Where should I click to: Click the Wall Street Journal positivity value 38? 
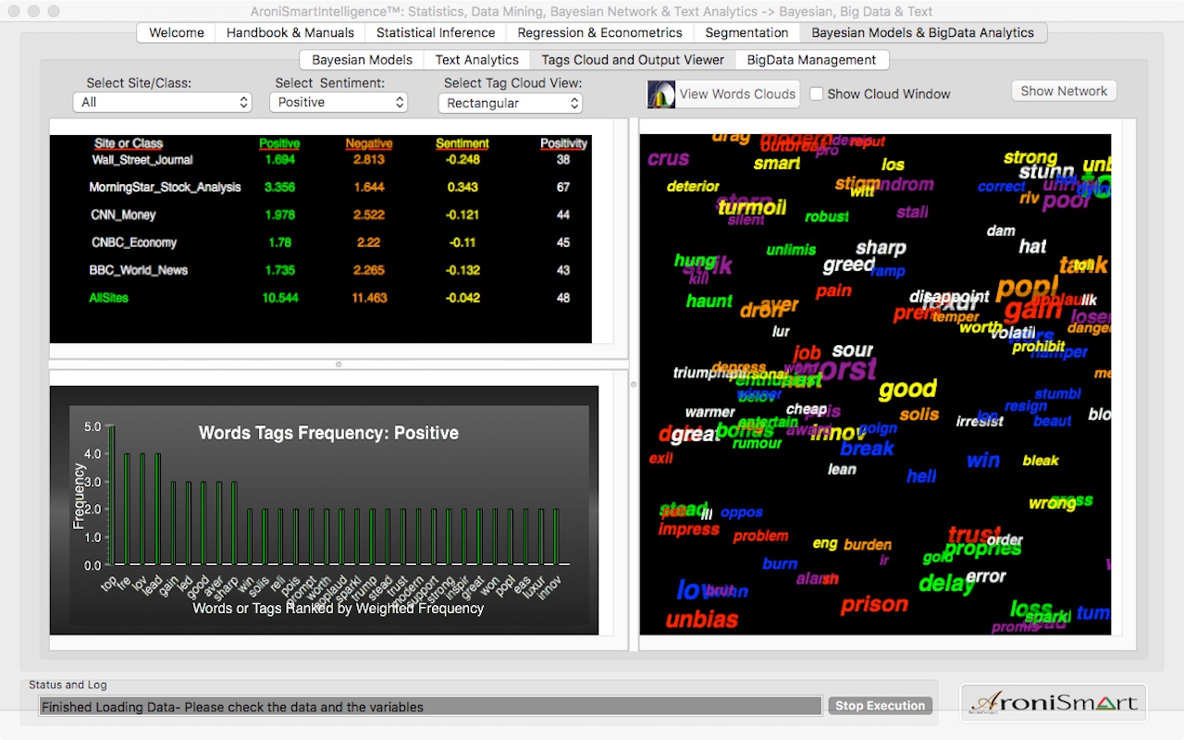click(x=563, y=159)
